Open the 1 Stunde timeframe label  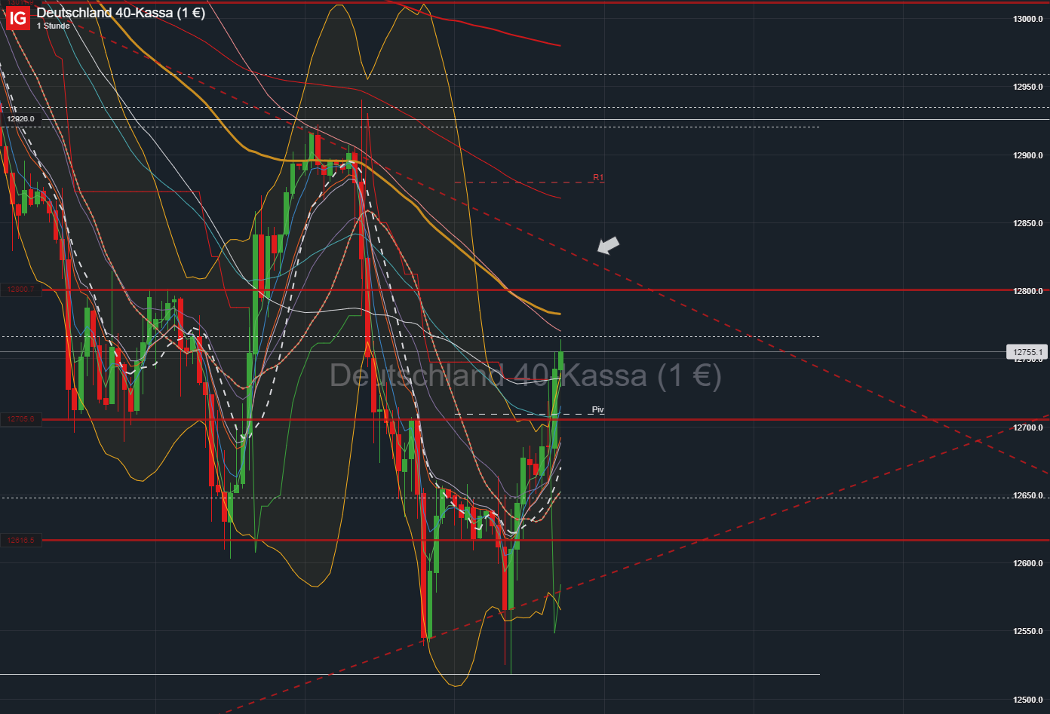pyautogui.click(x=53, y=26)
